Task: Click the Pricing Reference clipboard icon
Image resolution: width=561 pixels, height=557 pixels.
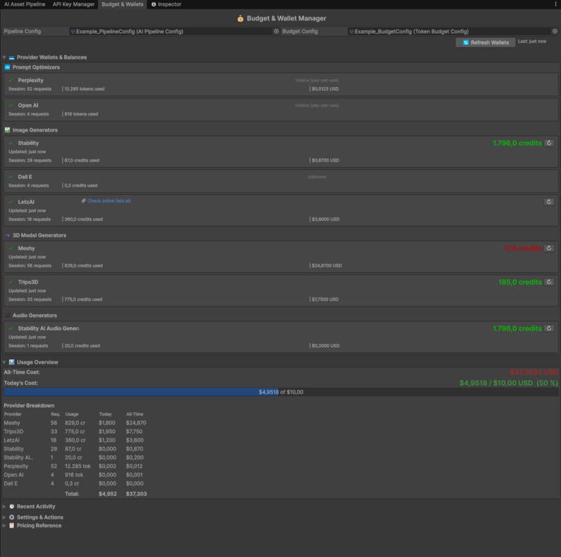Action: click(11, 526)
